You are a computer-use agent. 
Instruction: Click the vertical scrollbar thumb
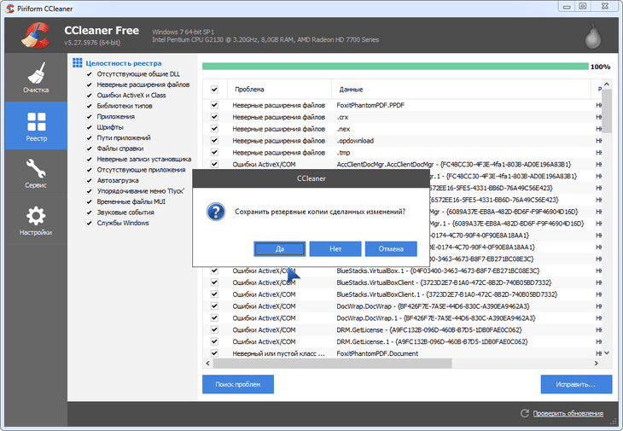(606, 111)
